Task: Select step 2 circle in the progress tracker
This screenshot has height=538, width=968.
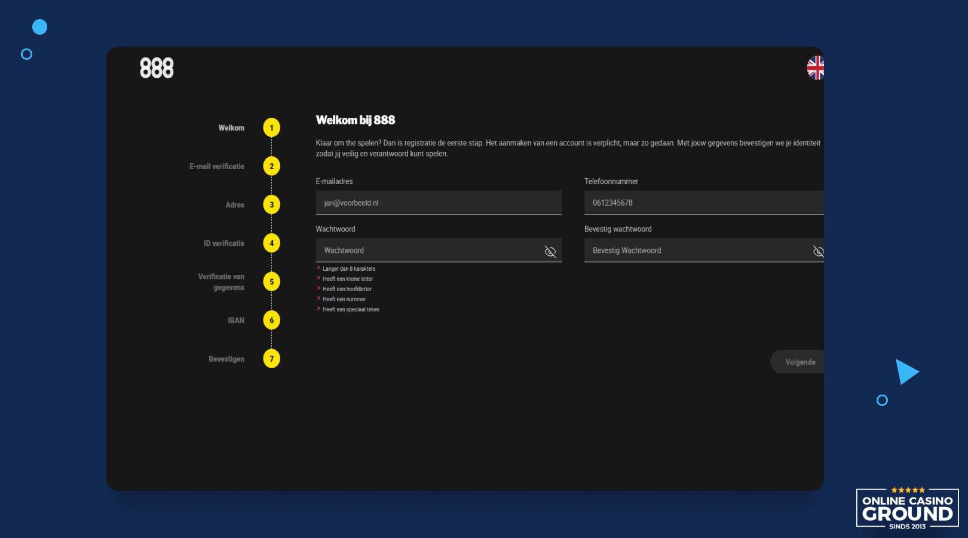Action: tap(271, 166)
